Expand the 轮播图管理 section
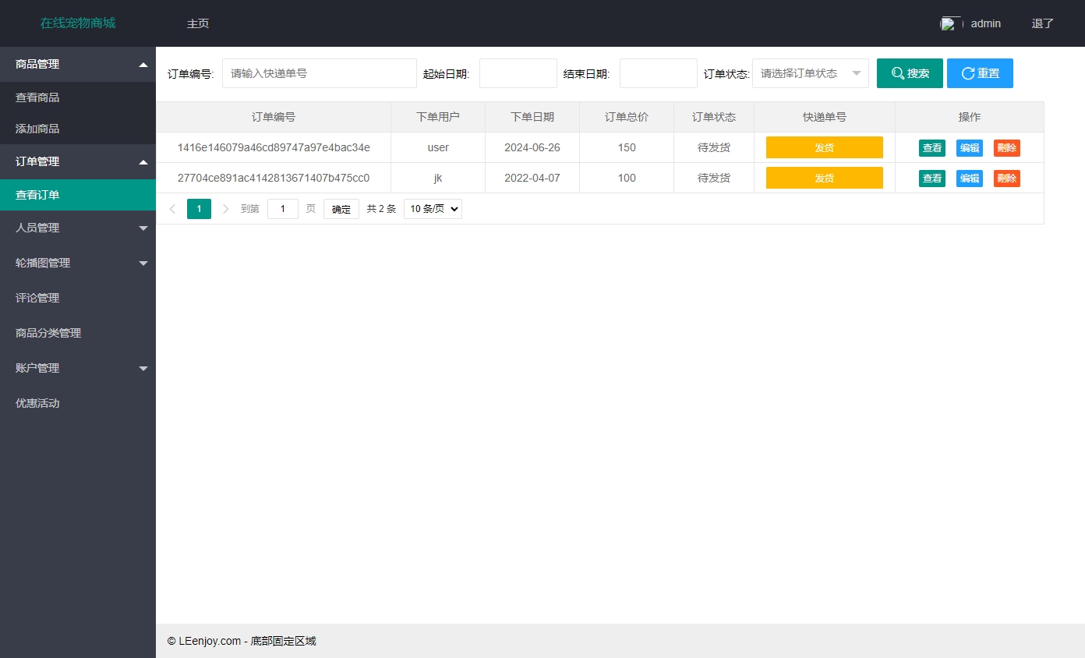 tap(78, 263)
